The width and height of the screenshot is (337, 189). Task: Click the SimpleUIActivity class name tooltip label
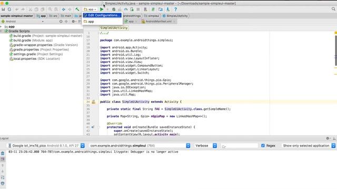(114, 28)
